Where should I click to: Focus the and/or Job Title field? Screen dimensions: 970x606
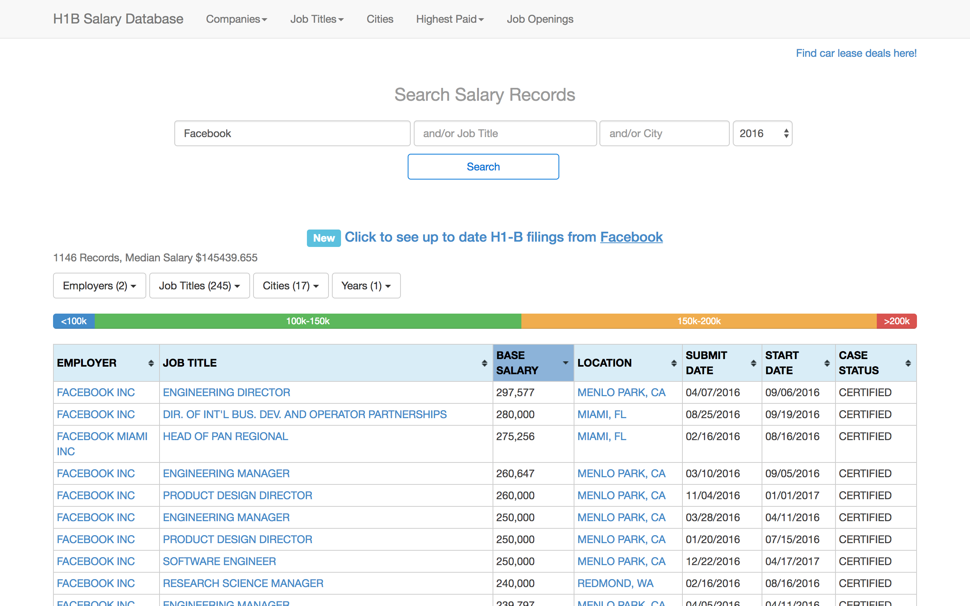coord(505,133)
